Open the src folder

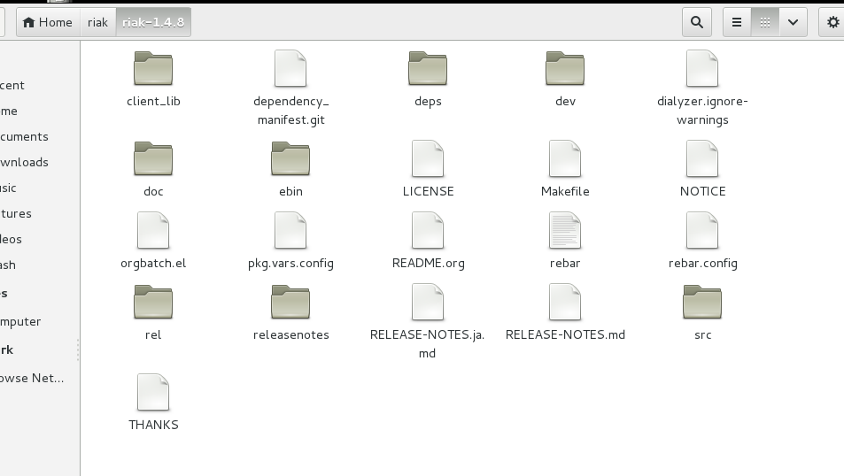[x=702, y=302]
